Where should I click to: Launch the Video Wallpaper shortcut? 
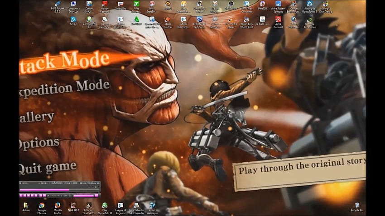152,208
